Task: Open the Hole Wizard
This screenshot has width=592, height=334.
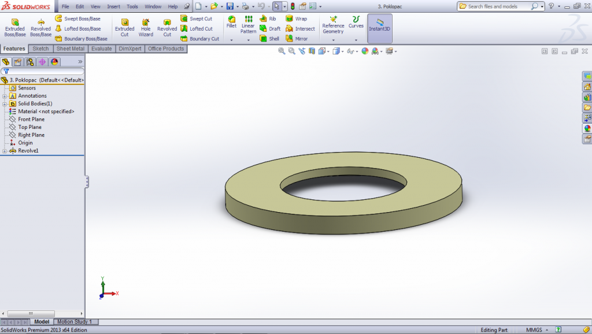Action: (x=146, y=28)
